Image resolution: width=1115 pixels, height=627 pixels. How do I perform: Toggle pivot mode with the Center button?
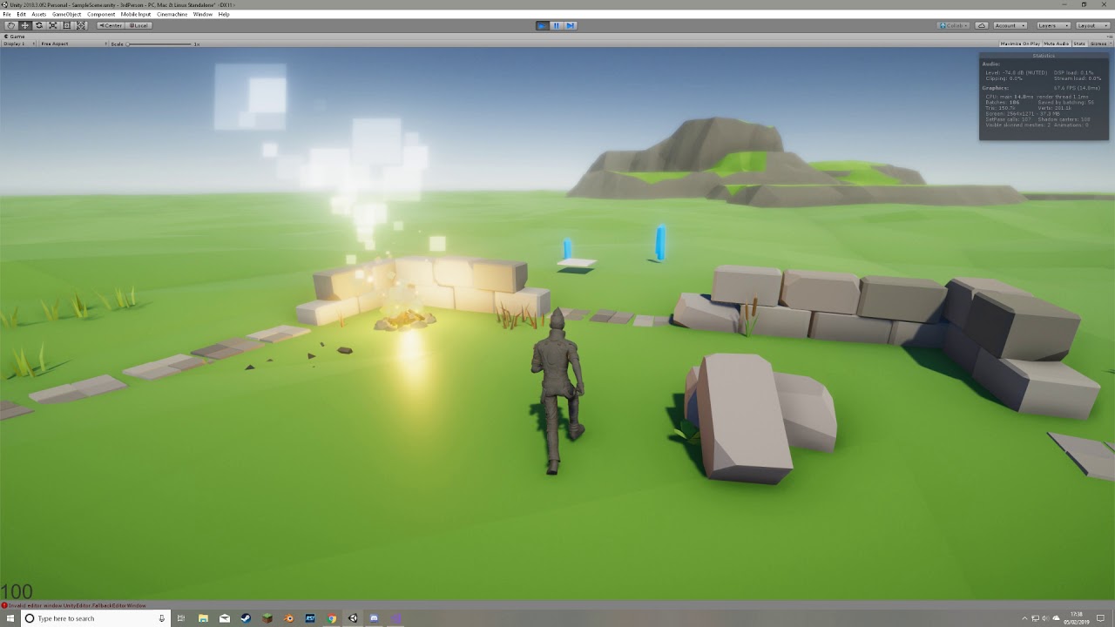coord(111,25)
